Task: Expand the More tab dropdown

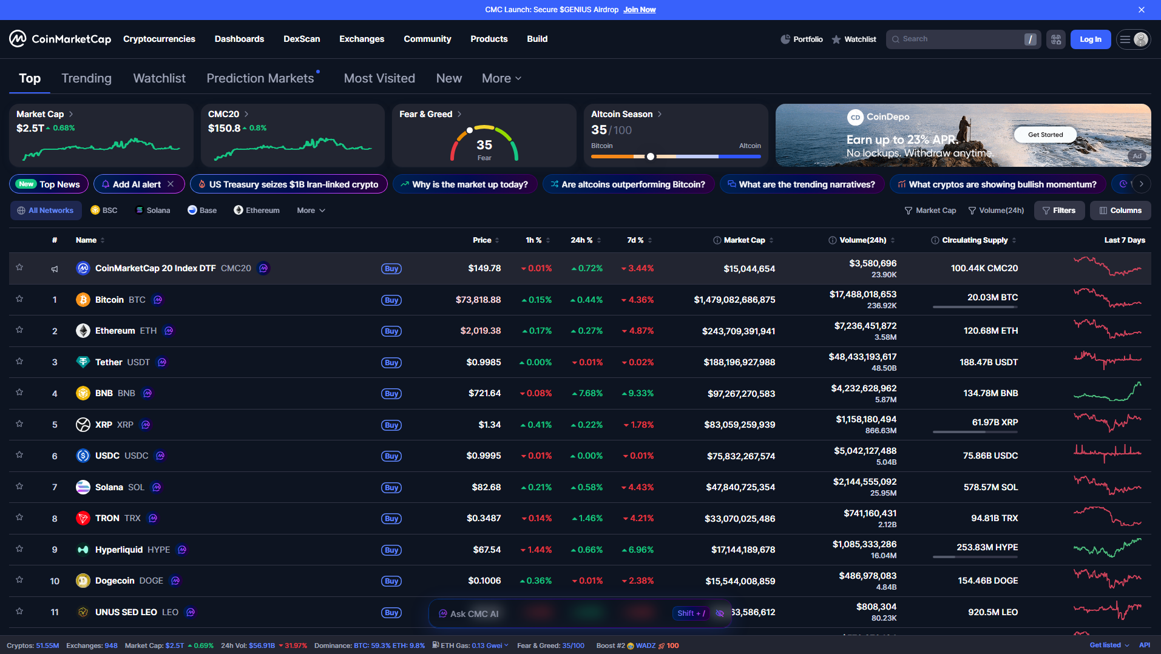Action: [502, 78]
